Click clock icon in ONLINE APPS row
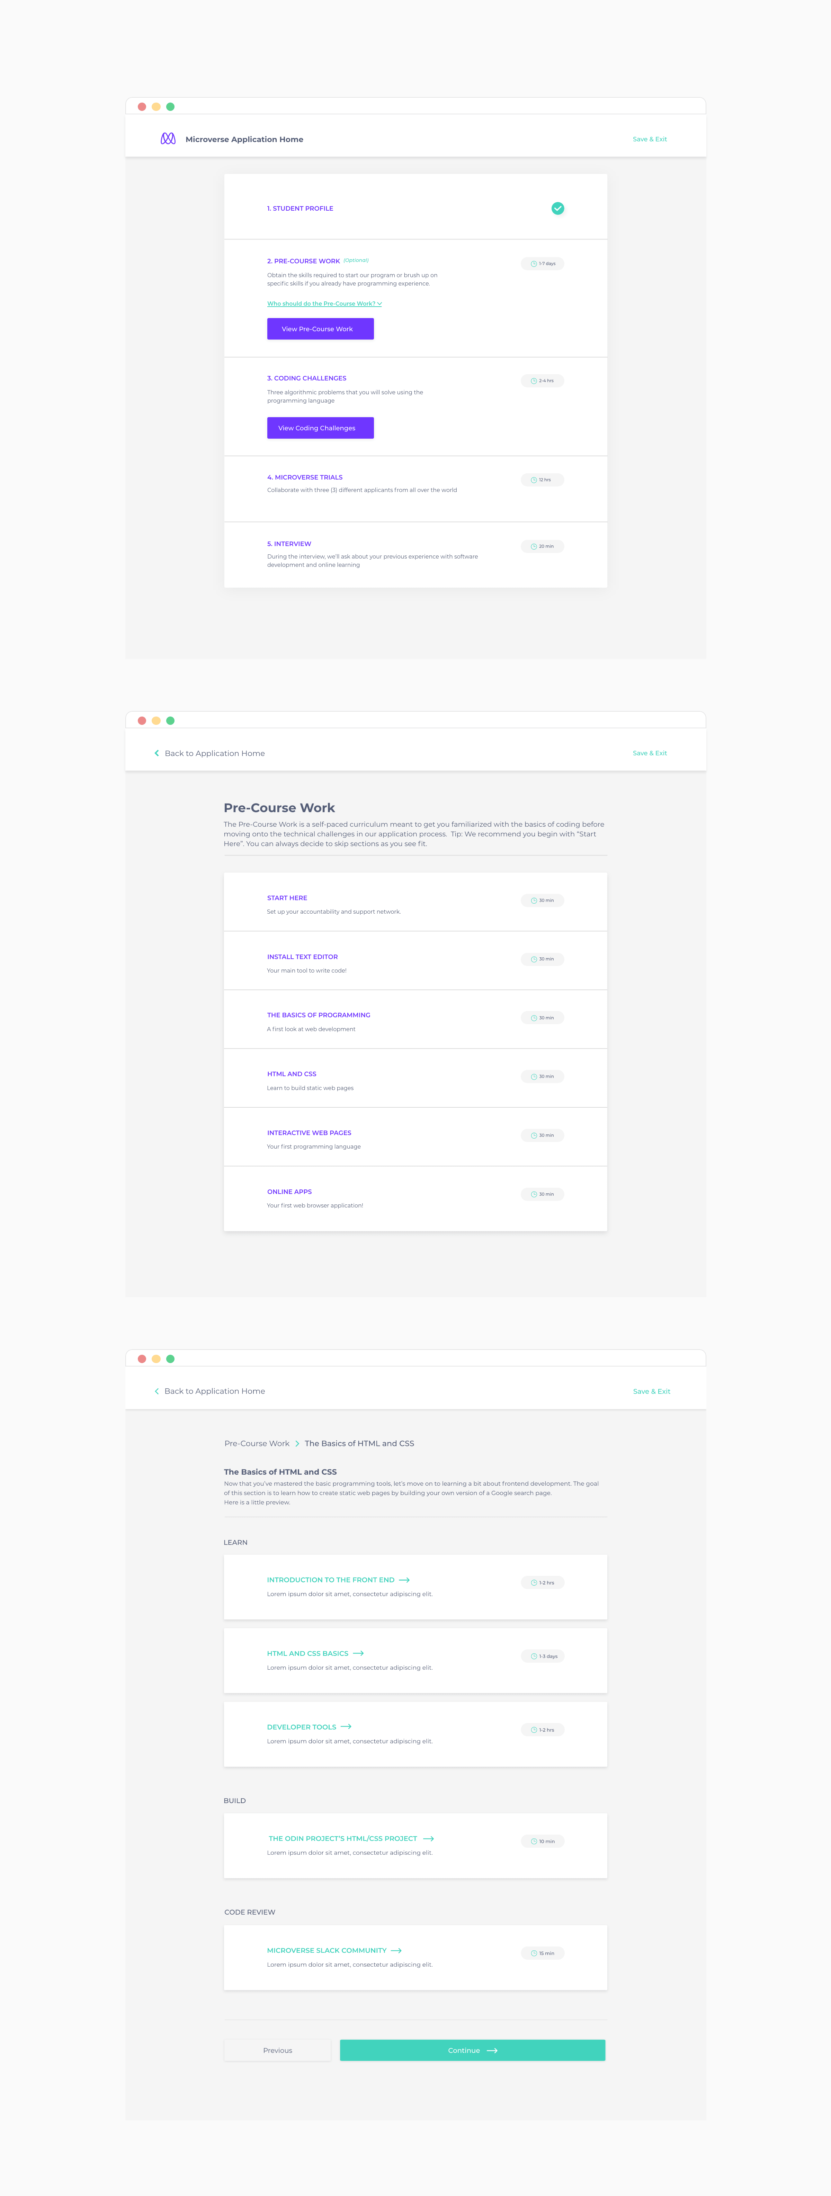The height and width of the screenshot is (2196, 831). click(534, 1194)
